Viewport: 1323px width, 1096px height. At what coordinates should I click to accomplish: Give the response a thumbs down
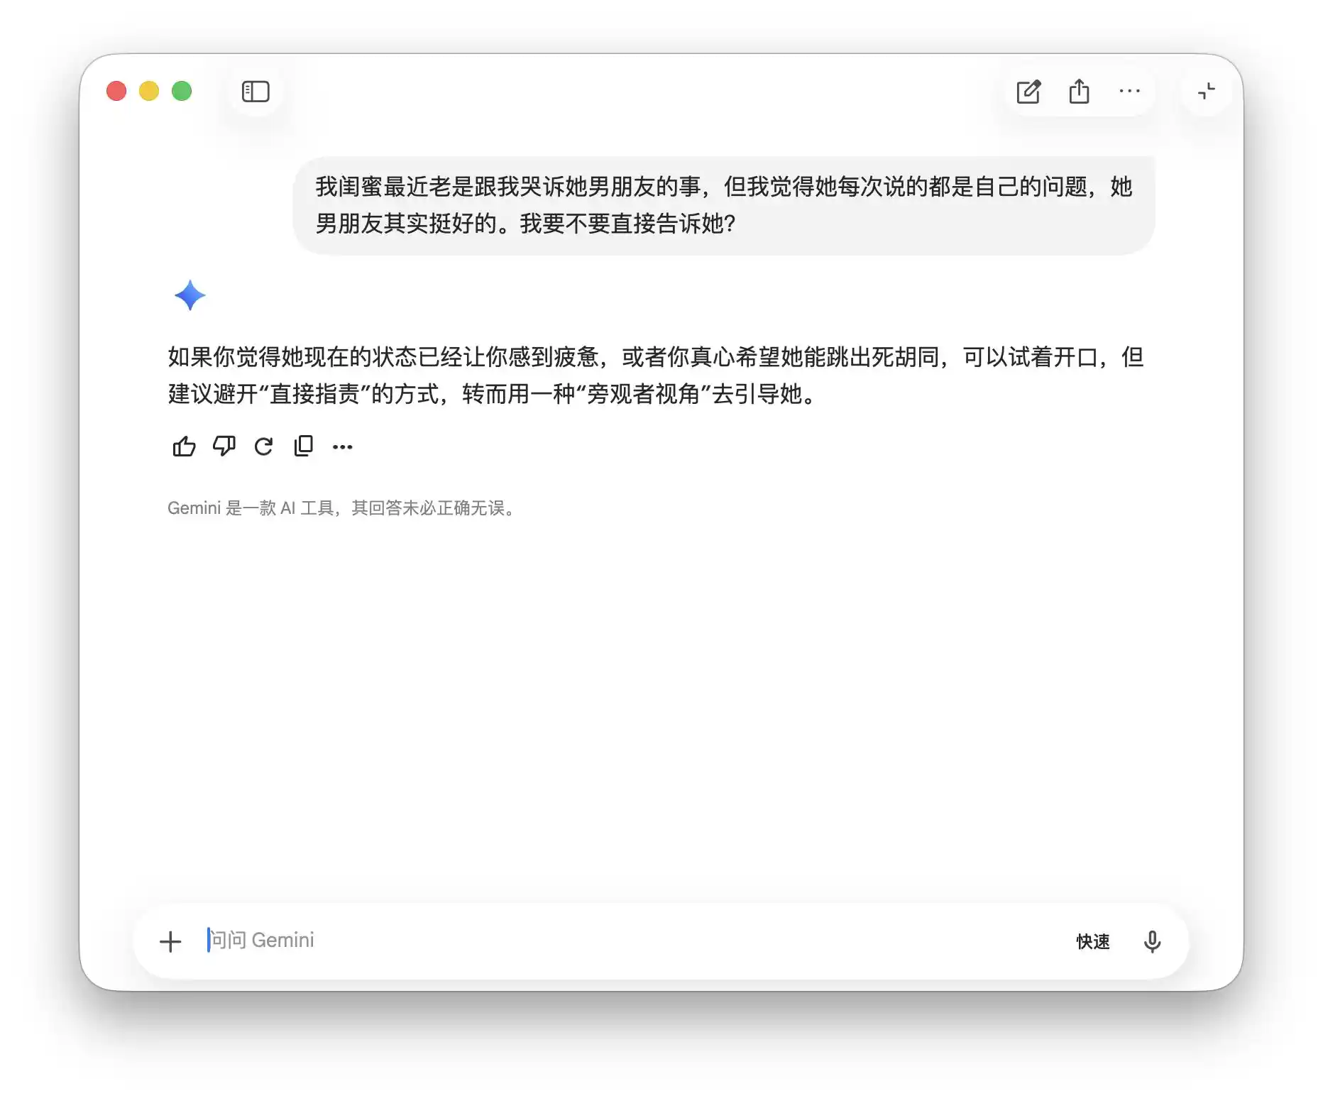(x=224, y=446)
